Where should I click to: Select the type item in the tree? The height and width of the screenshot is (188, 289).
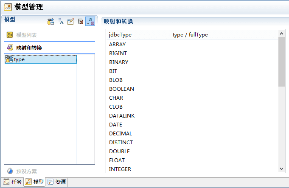pos(19,59)
